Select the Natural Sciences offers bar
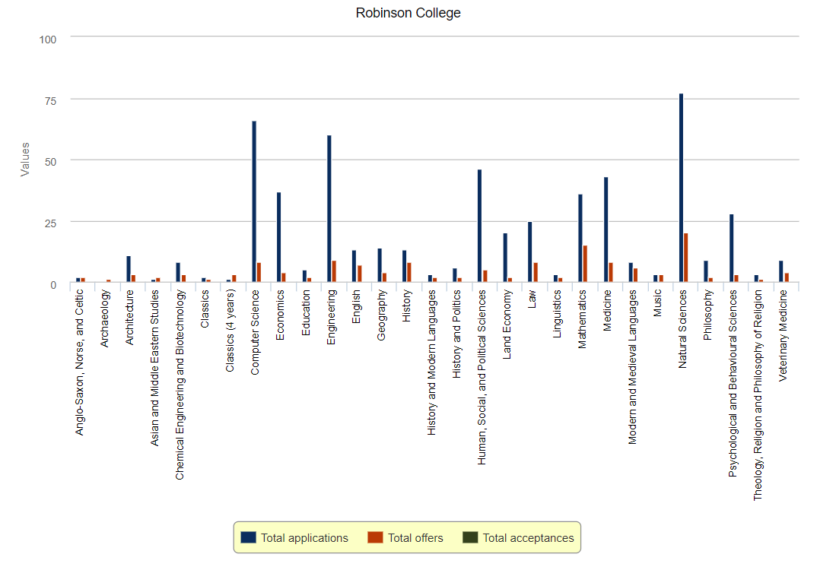 (686, 258)
